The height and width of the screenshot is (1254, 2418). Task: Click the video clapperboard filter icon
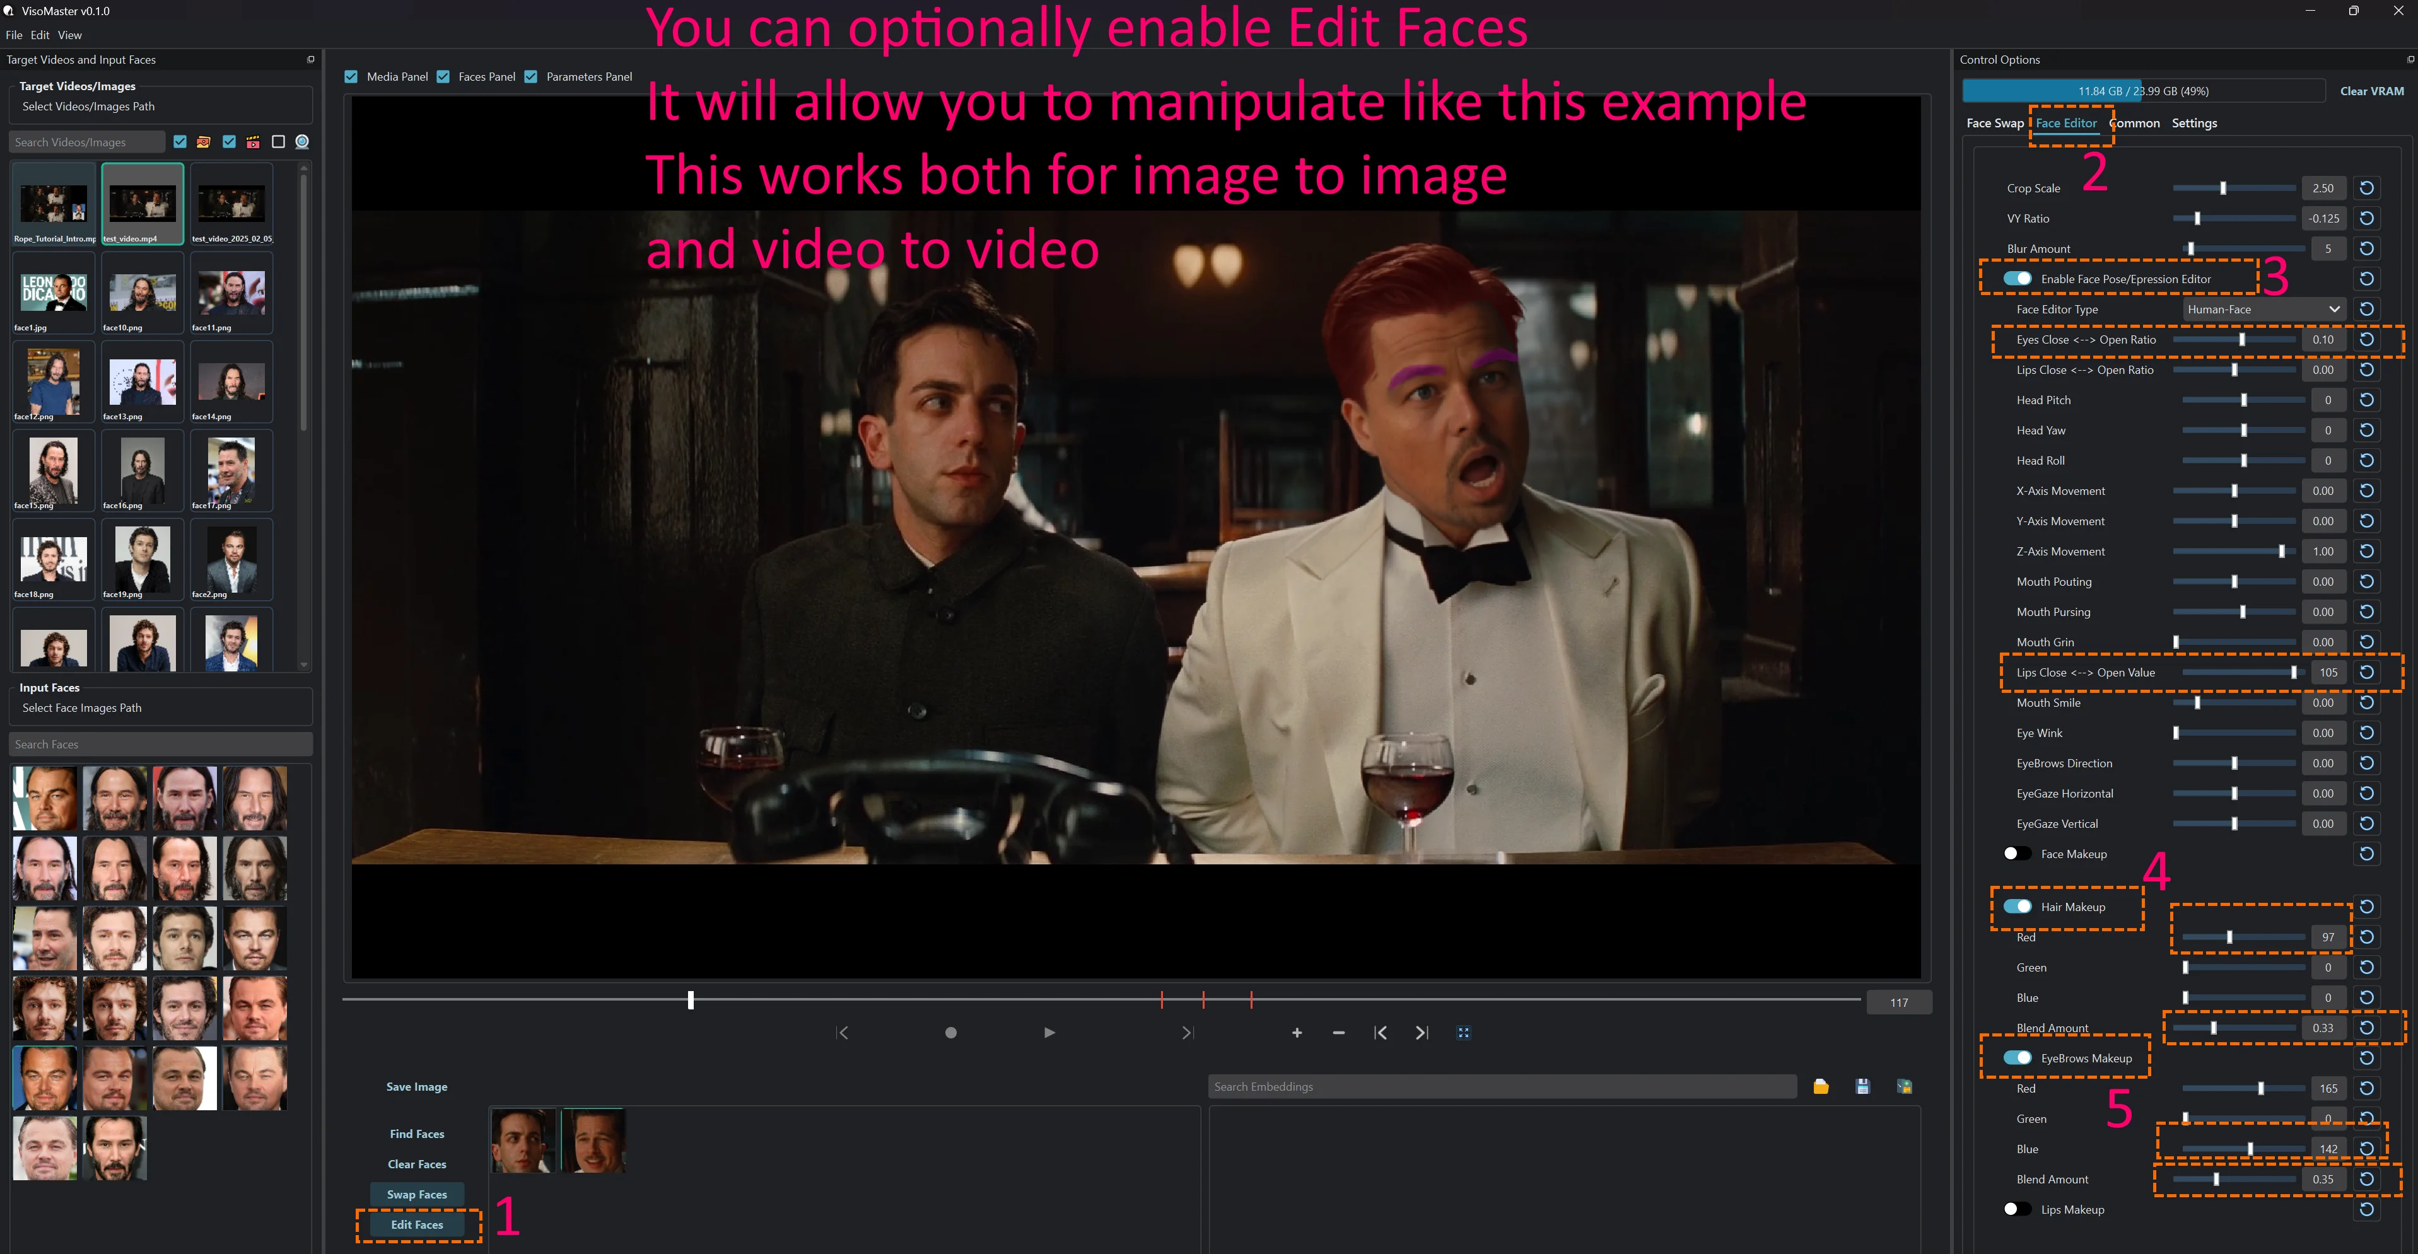tap(252, 142)
